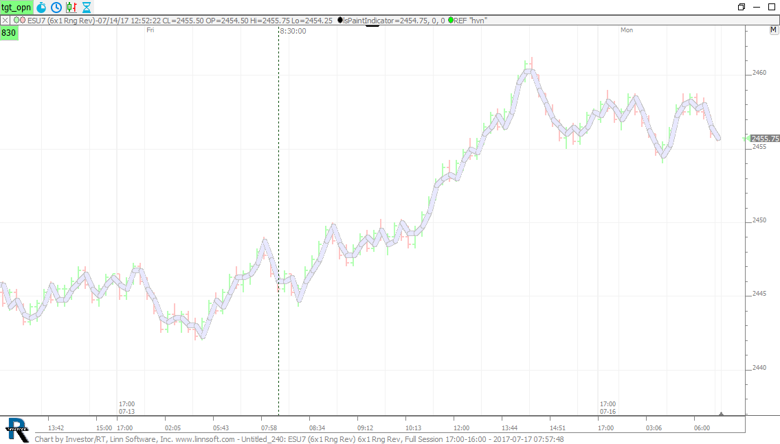The image size is (780, 444).
Task: Click the 2460 price scale label
Action: point(759,73)
